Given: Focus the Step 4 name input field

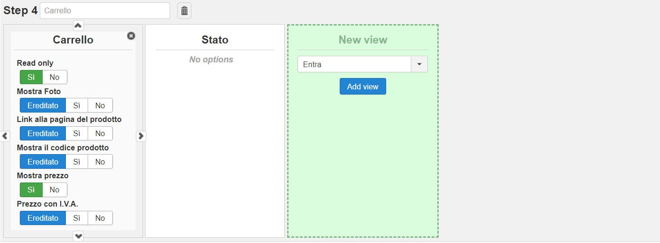Looking at the screenshot, I should pyautogui.click(x=105, y=10).
